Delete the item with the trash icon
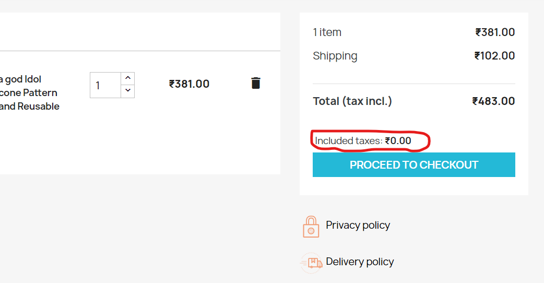The image size is (544, 283). [256, 83]
